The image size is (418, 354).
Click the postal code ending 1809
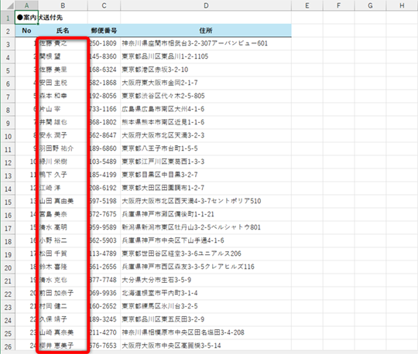[104, 43]
